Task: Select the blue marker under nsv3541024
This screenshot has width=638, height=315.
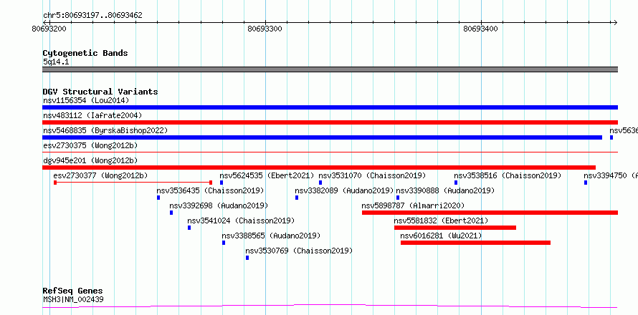Action: click(x=189, y=228)
